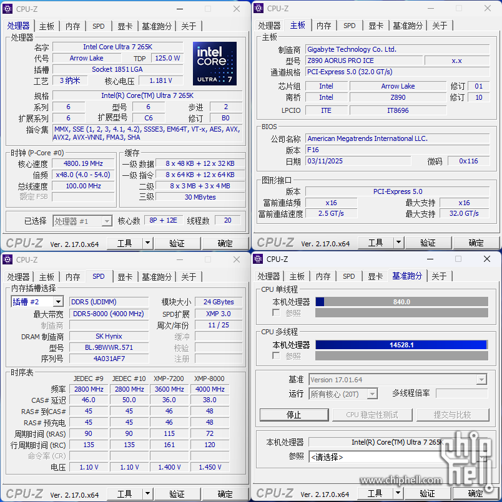502x502 pixels.
Task: Open the 显卡 tab in the mainboard window
Action: 375,26
